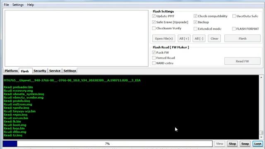Open the Logs button
Screen dimensions: 265x149
[258, 144]
